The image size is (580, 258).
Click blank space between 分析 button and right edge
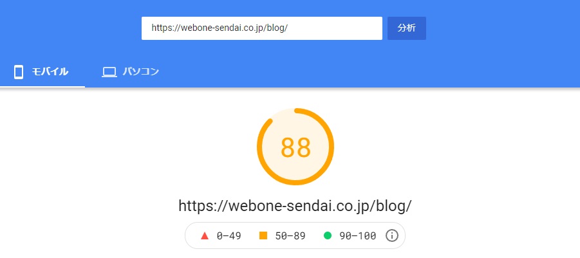(503, 28)
